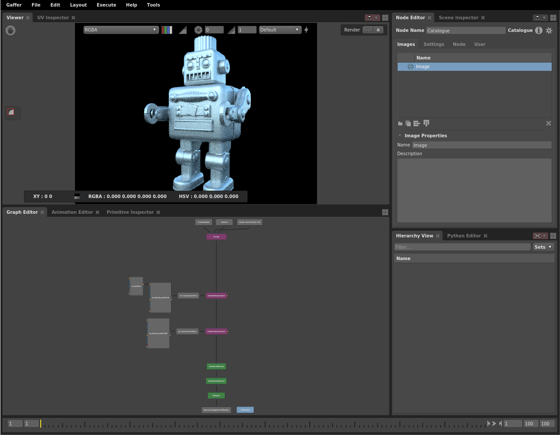Open the Tools menu
The height and width of the screenshot is (435, 560).
[x=153, y=5]
